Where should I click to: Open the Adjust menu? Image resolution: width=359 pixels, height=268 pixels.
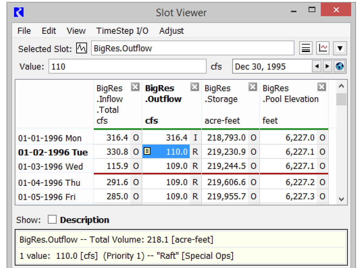[x=171, y=31]
